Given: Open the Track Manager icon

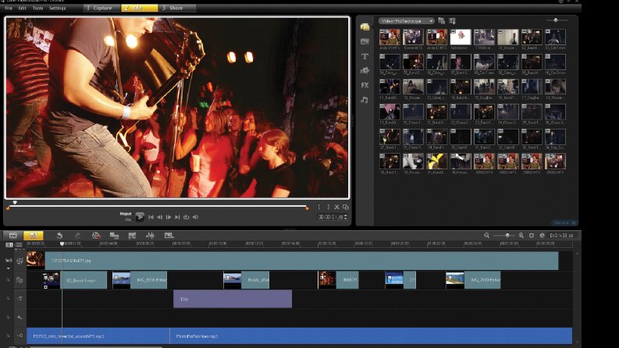Looking at the screenshot, I should click(9, 245).
